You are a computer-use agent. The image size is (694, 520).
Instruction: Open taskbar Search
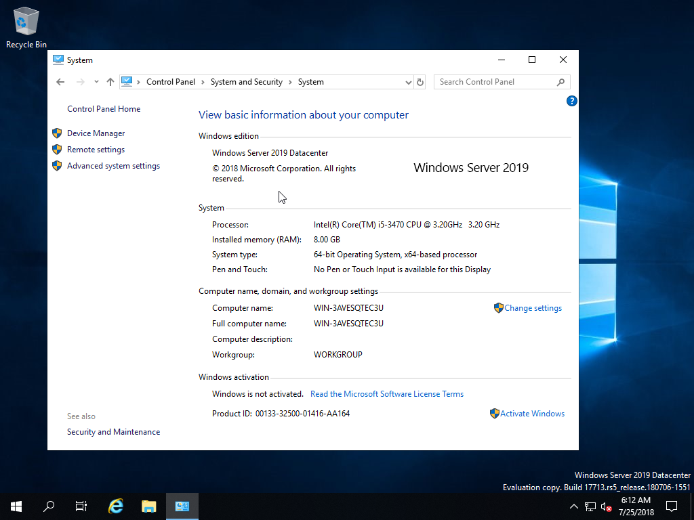(49, 506)
